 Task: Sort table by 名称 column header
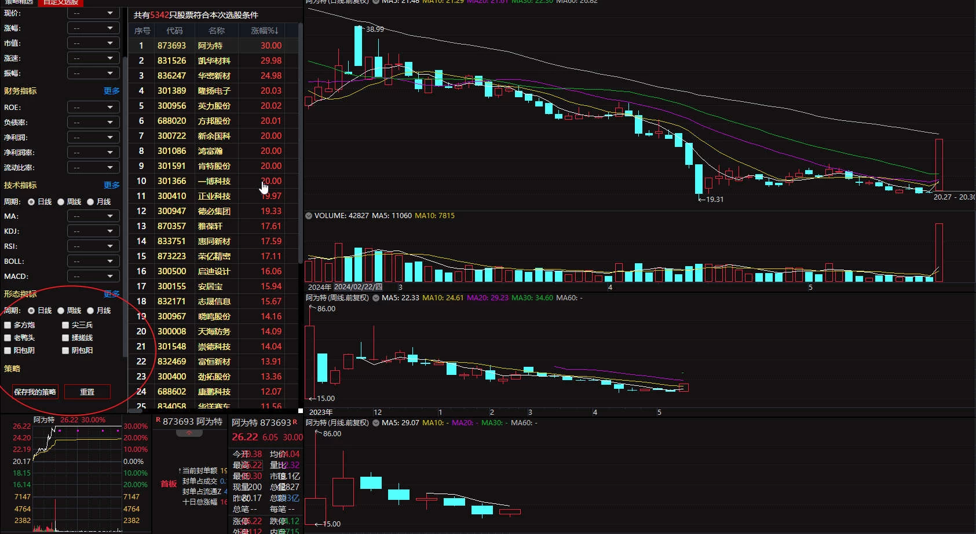click(x=217, y=31)
